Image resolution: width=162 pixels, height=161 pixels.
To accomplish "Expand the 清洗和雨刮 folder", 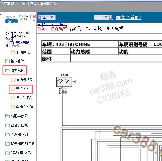I will (x=19, y=134).
